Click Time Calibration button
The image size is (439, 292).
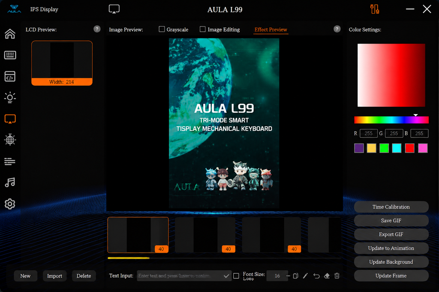pos(391,207)
